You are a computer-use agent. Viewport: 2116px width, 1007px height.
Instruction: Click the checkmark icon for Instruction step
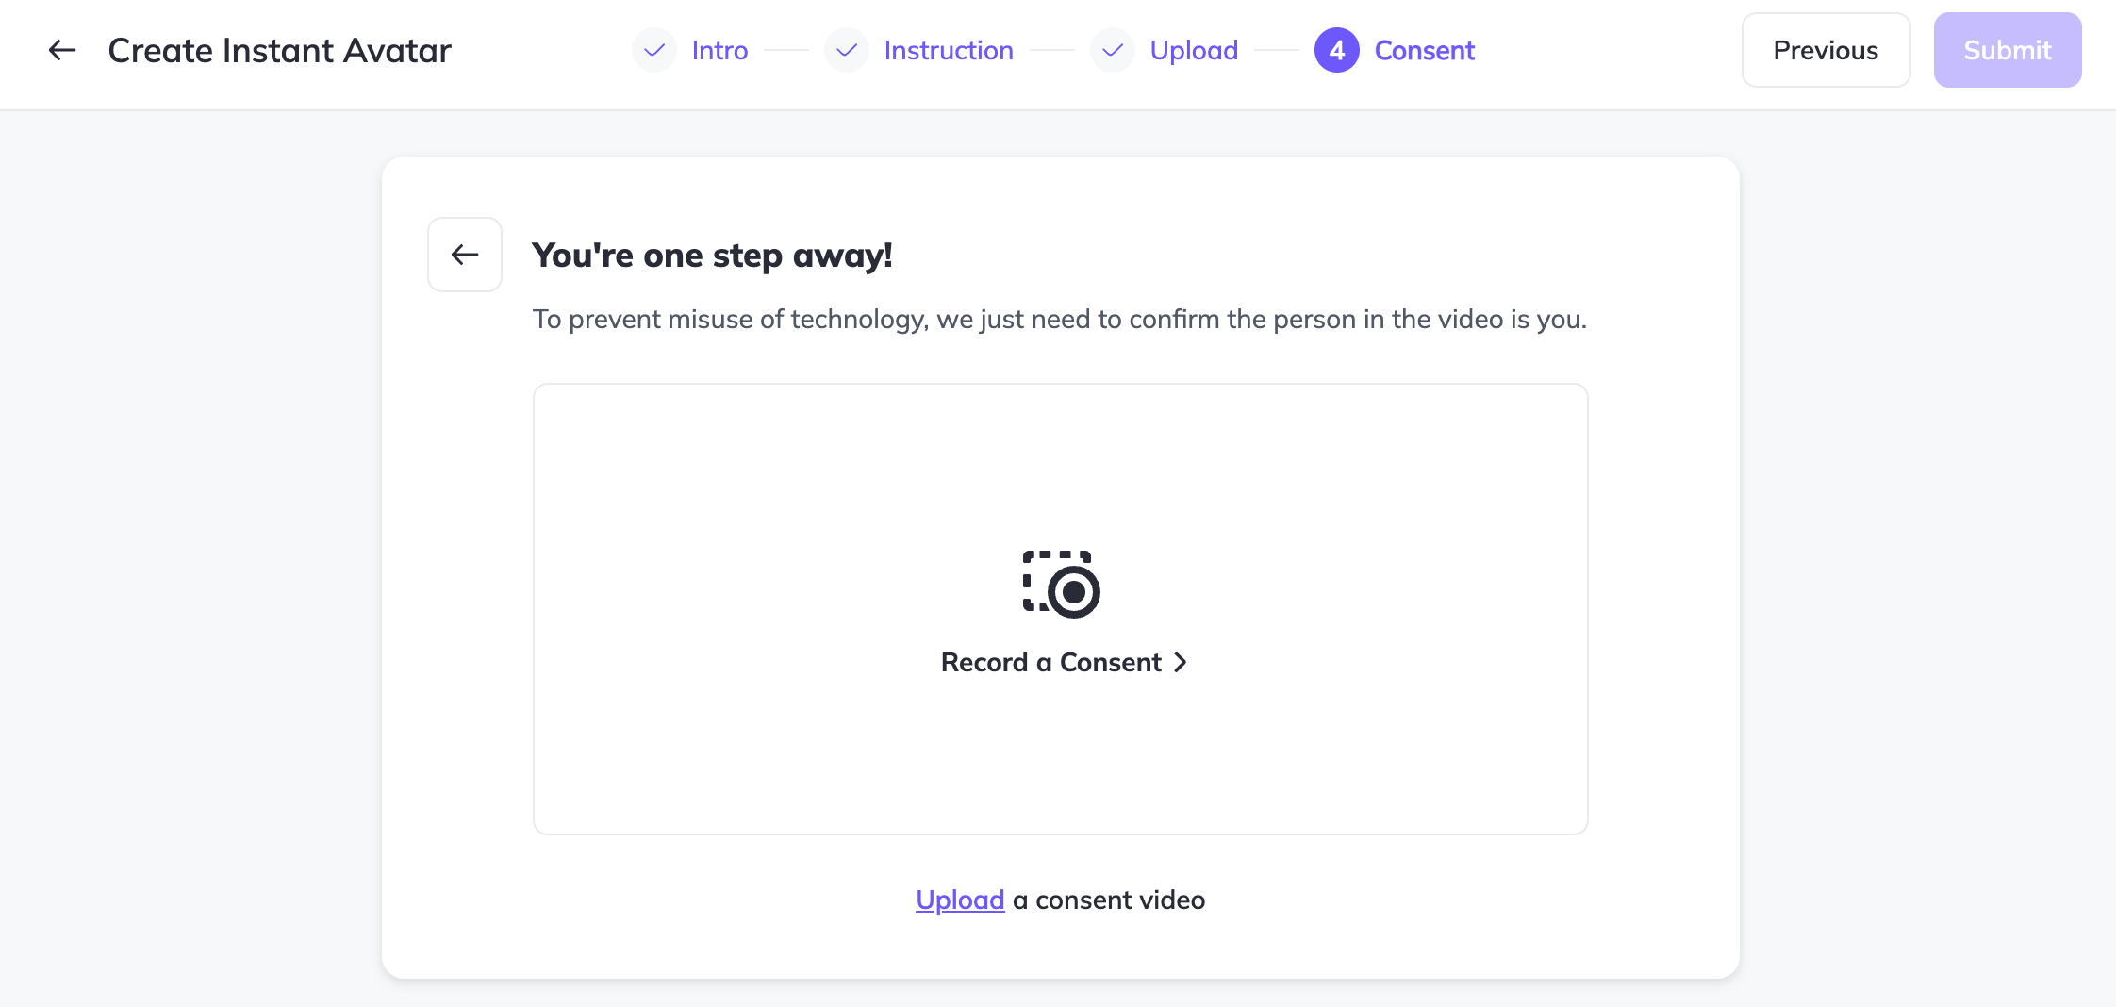(x=846, y=50)
